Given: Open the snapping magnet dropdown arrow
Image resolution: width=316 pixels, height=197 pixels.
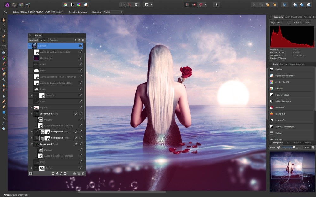Looking at the screenshot, I should 205,5.
